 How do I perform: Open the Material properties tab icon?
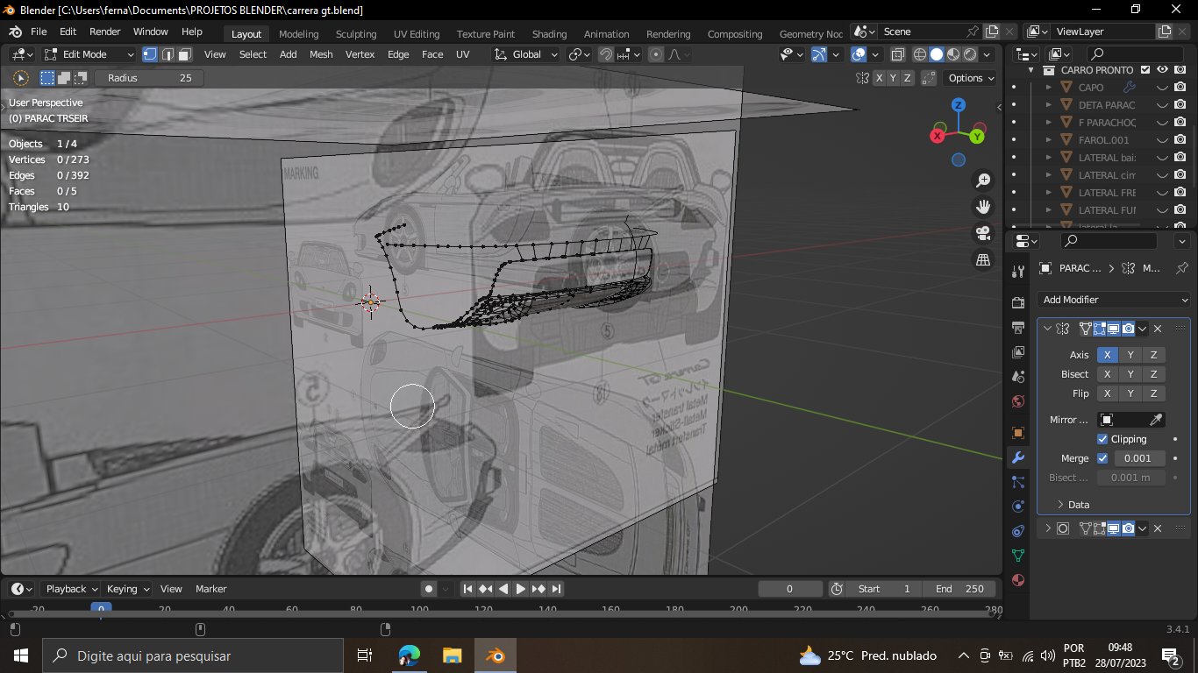tap(1017, 580)
